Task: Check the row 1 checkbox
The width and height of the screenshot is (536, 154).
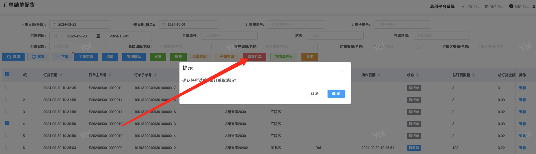Action: (x=7, y=87)
